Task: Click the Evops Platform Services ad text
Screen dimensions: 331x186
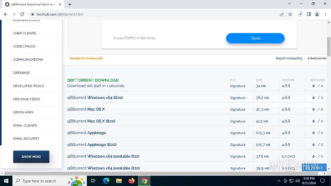Action: (x=134, y=38)
